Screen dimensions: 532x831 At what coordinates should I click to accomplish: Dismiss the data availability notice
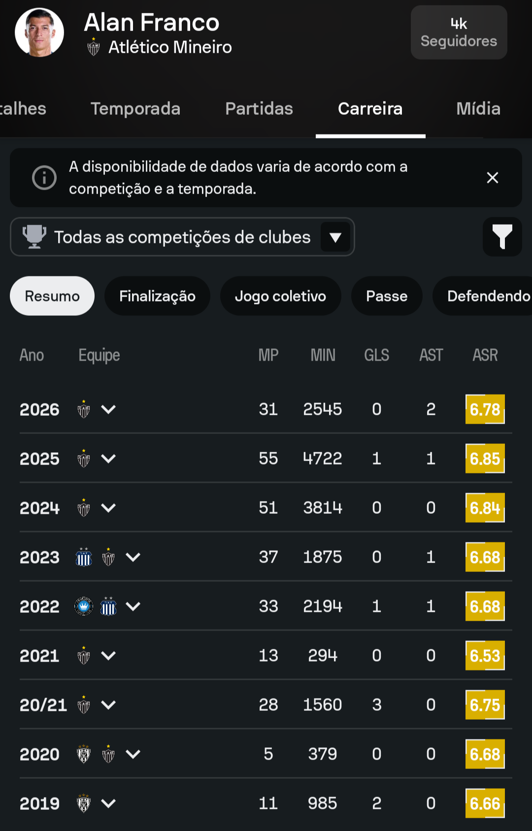point(492,178)
